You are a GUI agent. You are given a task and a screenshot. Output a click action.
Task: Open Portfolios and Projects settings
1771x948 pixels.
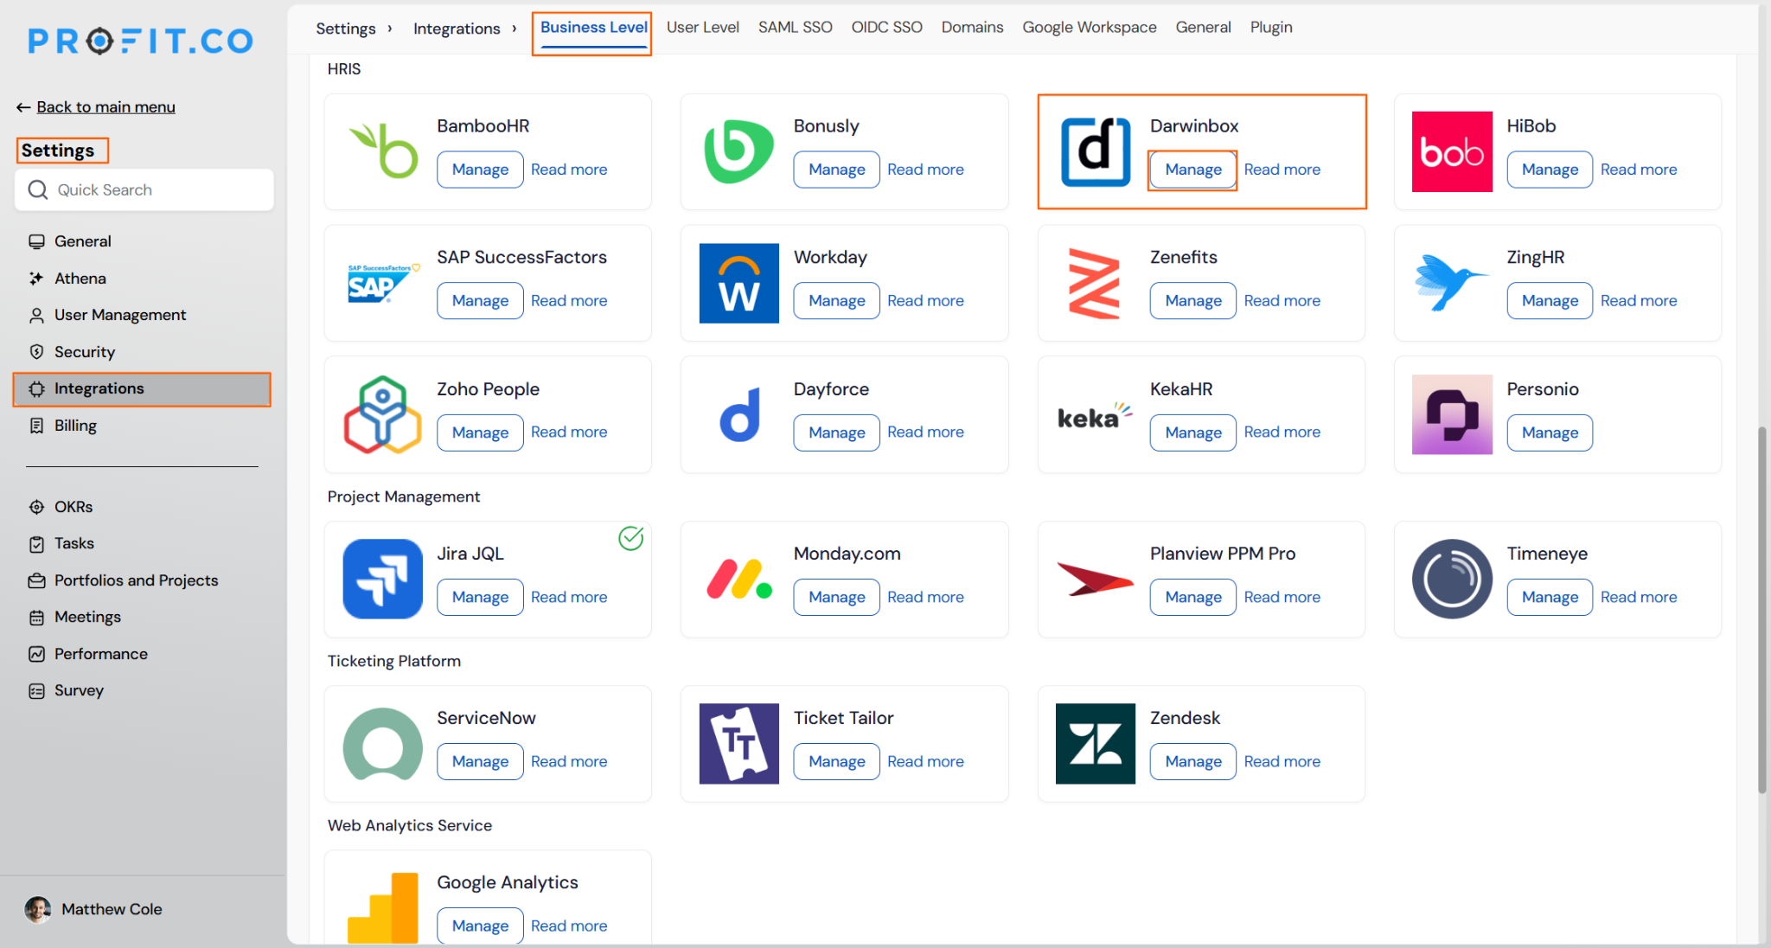pos(136,580)
